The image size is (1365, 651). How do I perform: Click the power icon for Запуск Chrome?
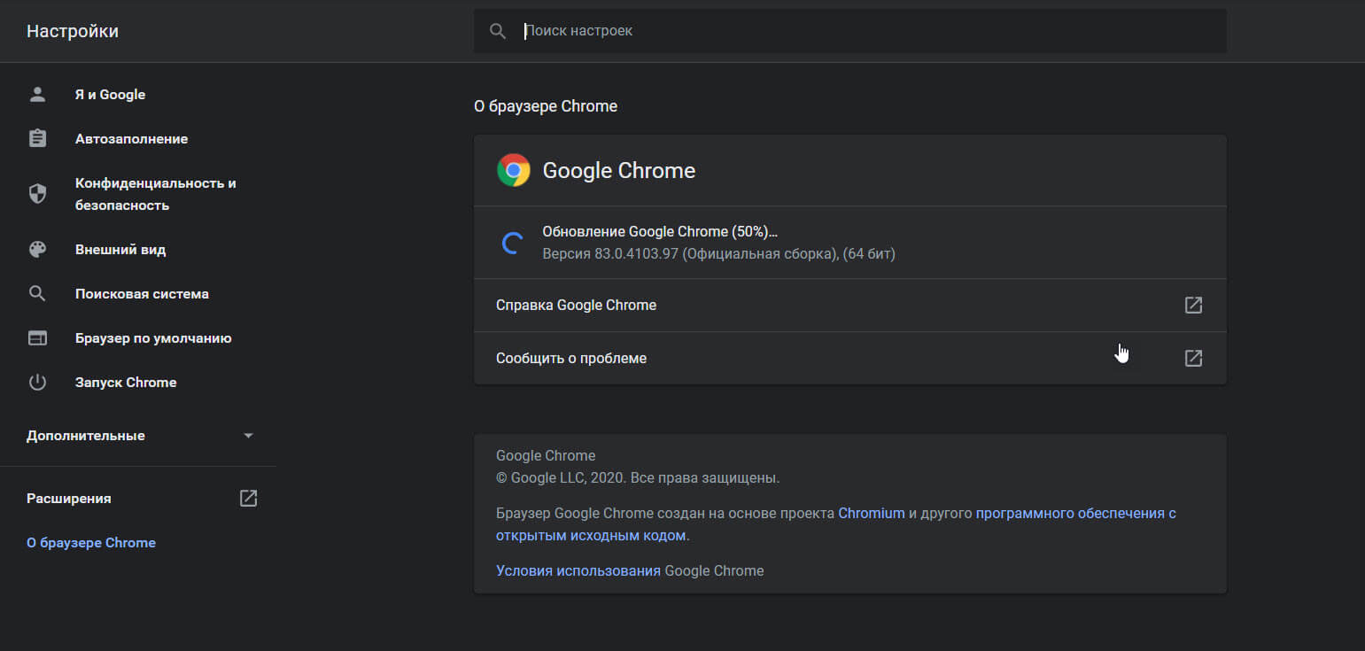[37, 383]
